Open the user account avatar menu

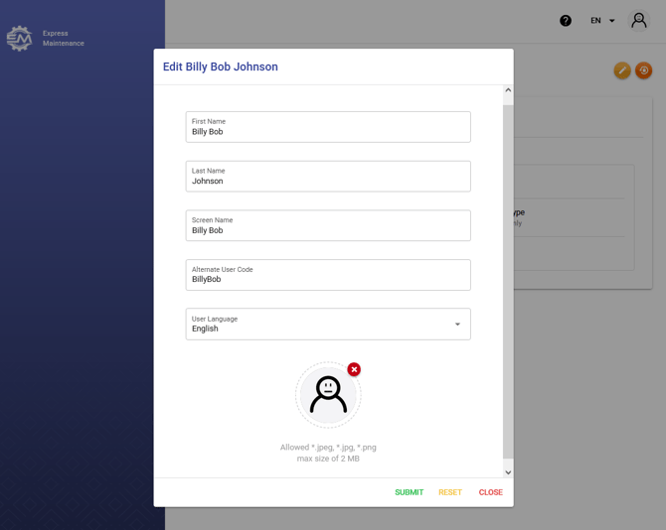click(x=639, y=21)
